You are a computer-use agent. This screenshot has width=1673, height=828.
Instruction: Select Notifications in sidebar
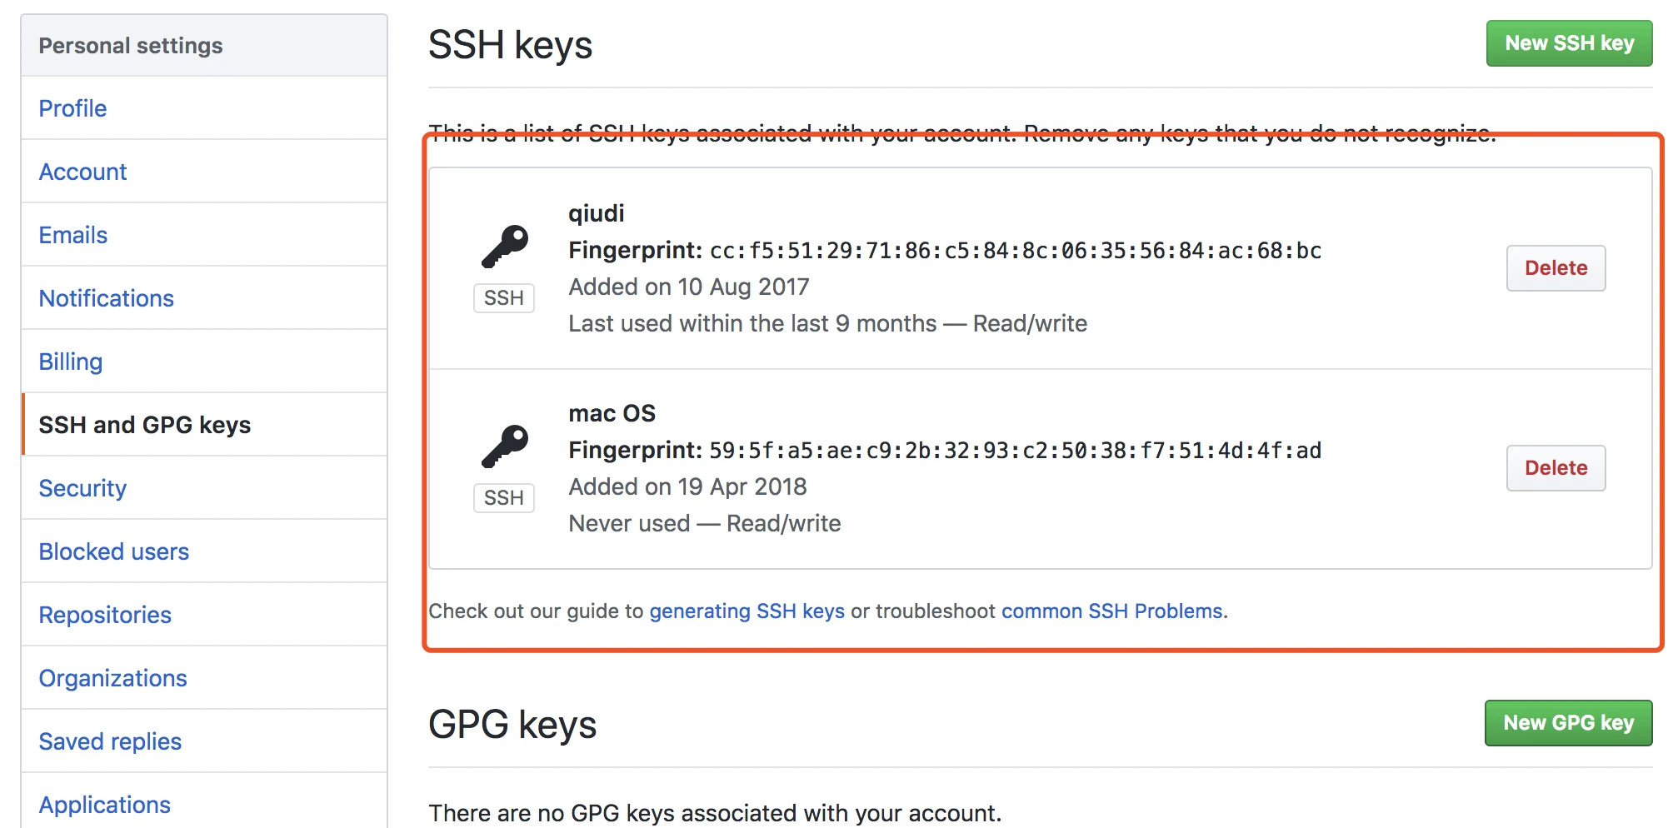pyautogui.click(x=204, y=298)
